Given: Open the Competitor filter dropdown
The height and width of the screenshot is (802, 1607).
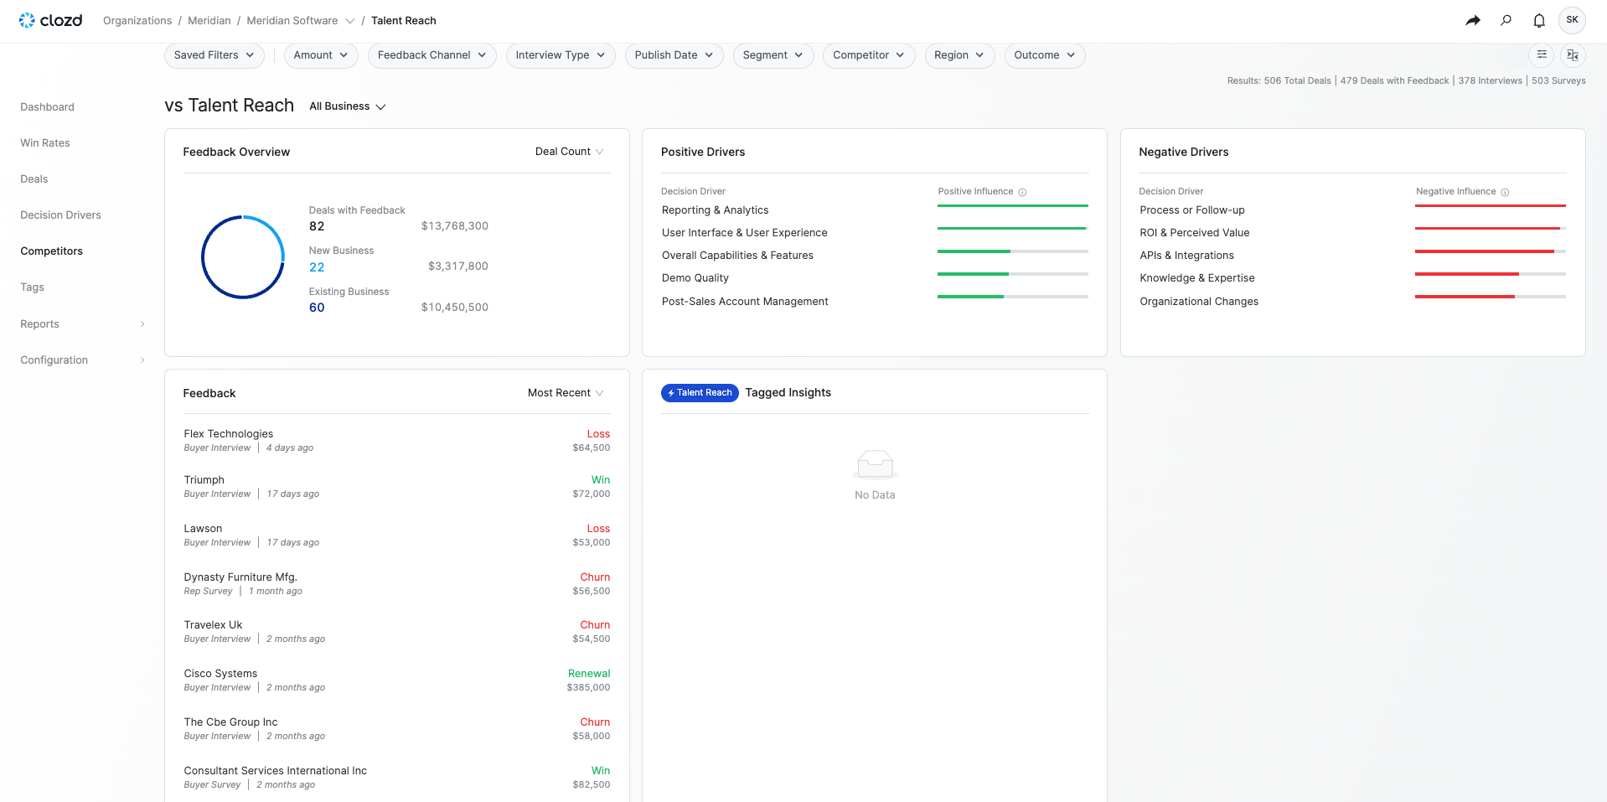Looking at the screenshot, I should pos(869,55).
